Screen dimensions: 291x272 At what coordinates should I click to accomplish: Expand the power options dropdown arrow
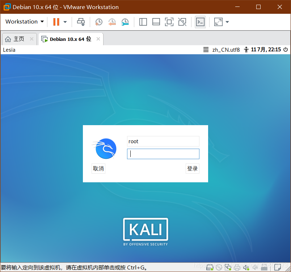click(65, 22)
